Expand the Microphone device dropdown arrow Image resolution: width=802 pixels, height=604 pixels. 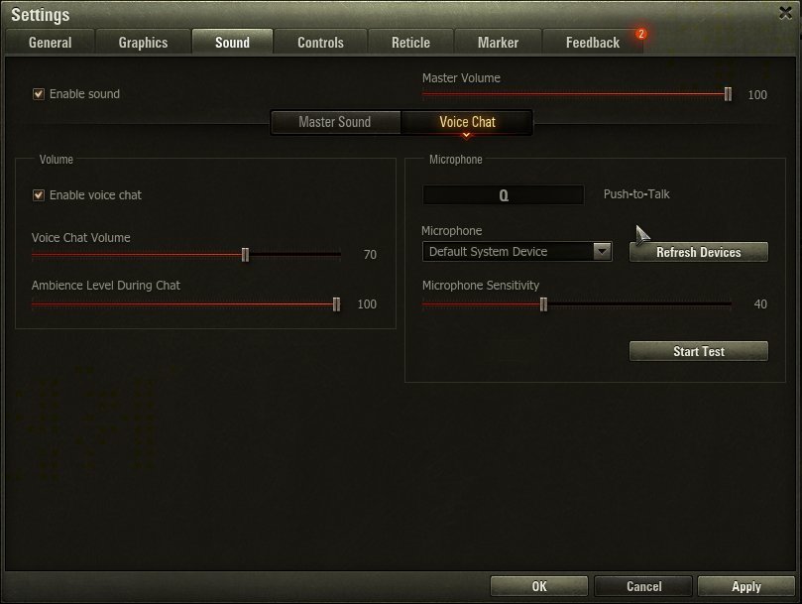tap(602, 251)
